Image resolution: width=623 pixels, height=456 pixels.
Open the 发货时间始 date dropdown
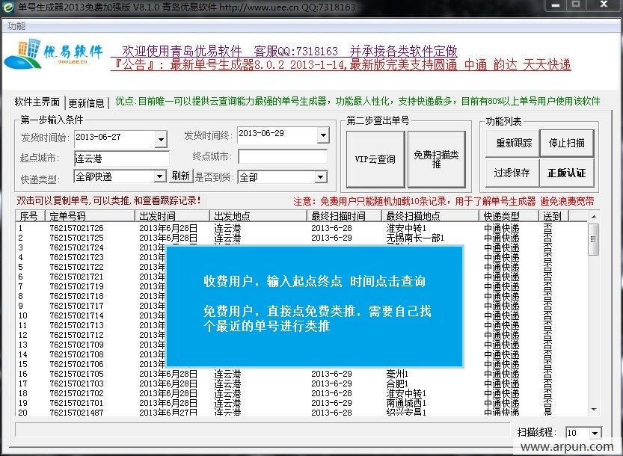[161, 140]
